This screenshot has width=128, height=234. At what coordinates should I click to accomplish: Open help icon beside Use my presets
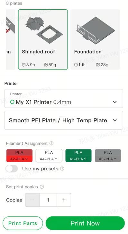click(62, 169)
